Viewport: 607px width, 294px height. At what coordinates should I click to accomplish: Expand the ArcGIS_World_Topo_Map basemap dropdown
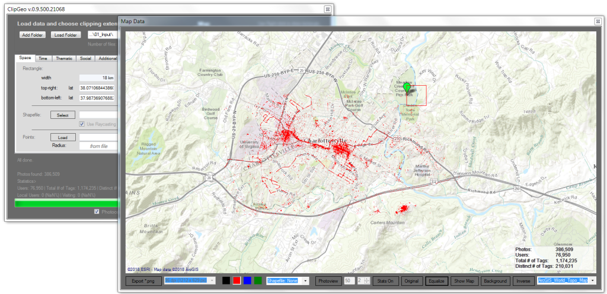click(x=566, y=280)
